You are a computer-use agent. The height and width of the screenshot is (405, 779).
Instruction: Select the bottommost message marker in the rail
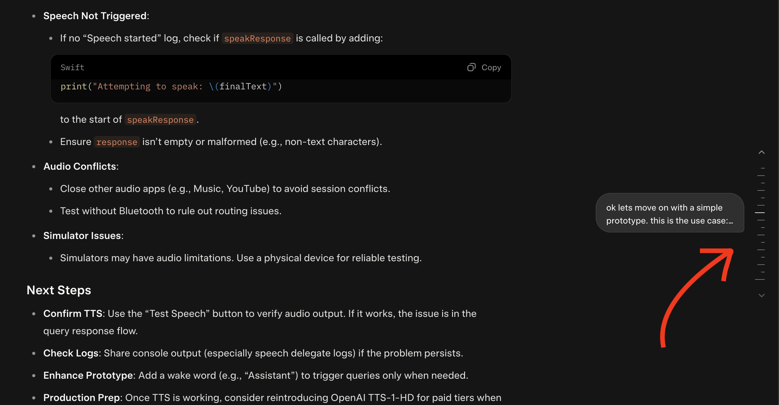[x=760, y=279]
